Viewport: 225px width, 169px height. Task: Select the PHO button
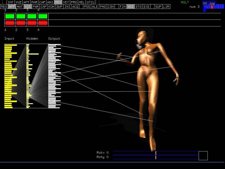point(103,7)
